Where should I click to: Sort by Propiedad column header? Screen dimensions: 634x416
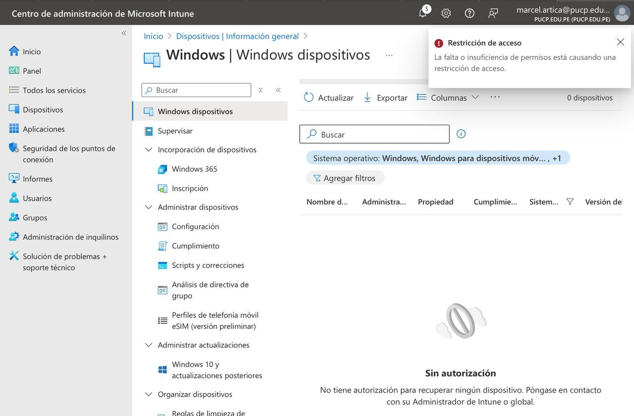[435, 202]
